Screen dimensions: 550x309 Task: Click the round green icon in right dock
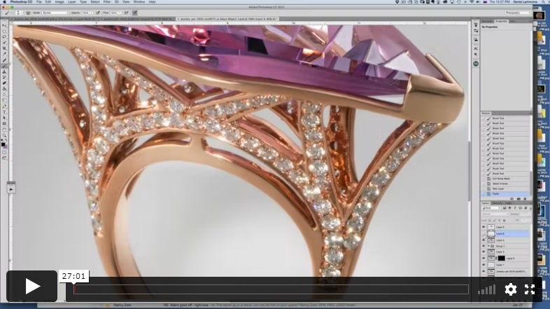tap(476, 64)
